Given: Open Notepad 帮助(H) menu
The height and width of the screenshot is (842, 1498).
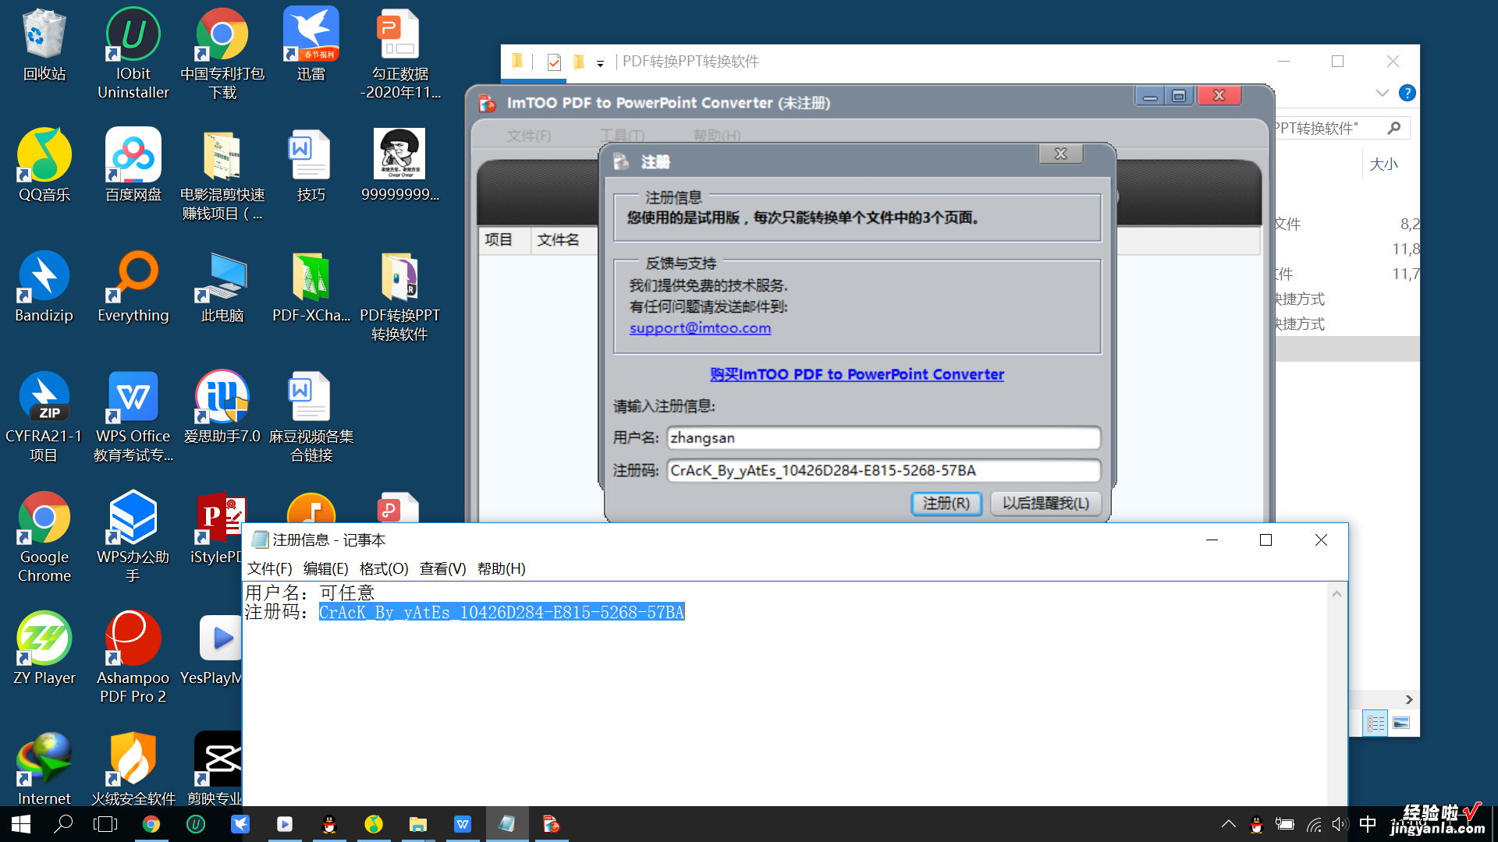Looking at the screenshot, I should point(502,569).
